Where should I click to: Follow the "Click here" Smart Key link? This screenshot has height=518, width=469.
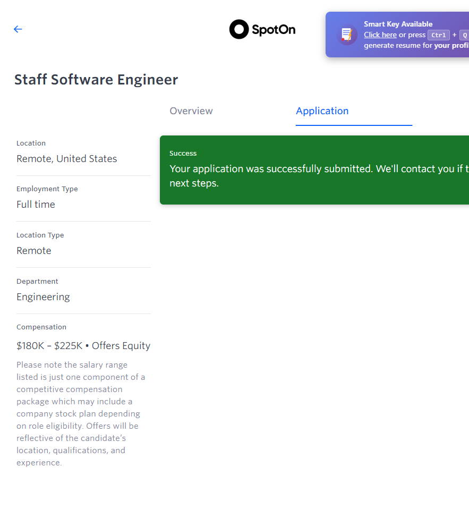[x=380, y=35]
